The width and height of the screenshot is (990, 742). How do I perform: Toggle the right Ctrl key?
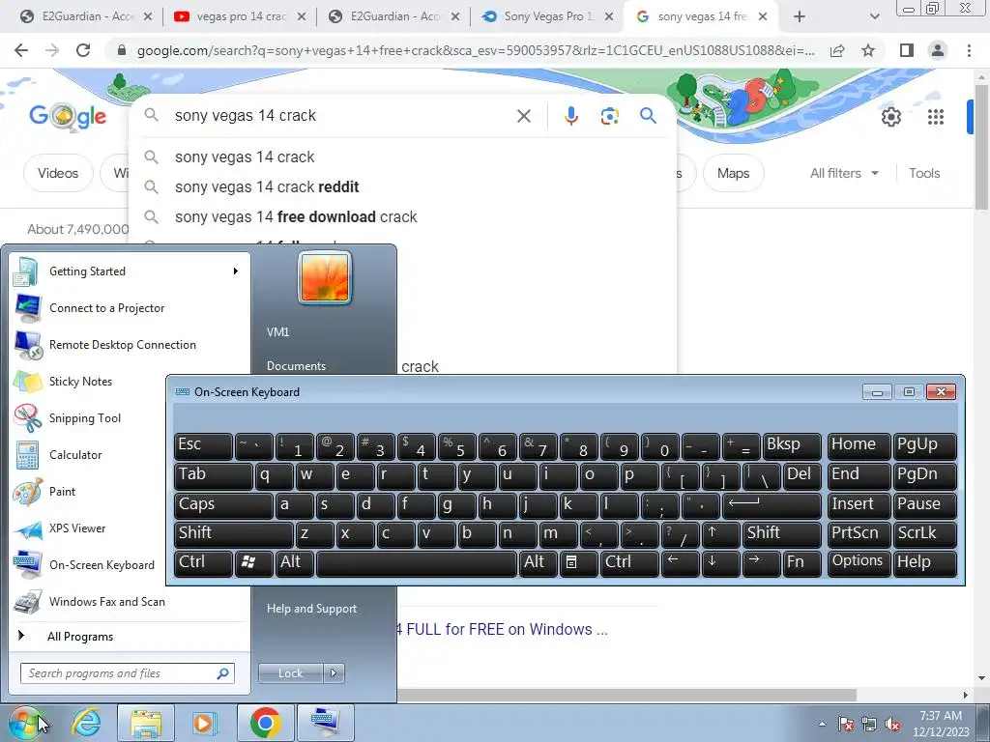pyautogui.click(x=628, y=563)
